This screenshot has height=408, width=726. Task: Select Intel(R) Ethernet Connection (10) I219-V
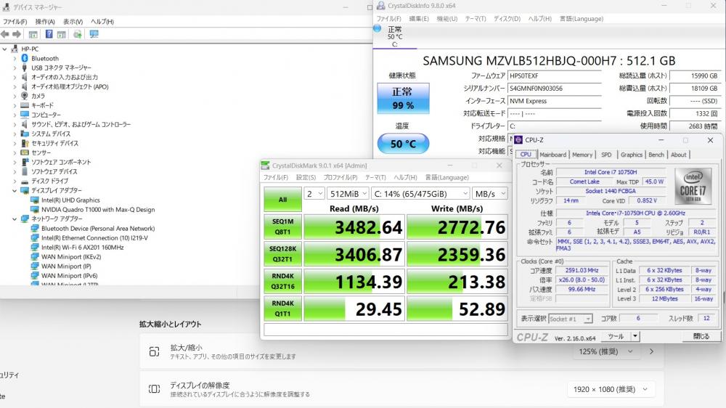(94, 238)
